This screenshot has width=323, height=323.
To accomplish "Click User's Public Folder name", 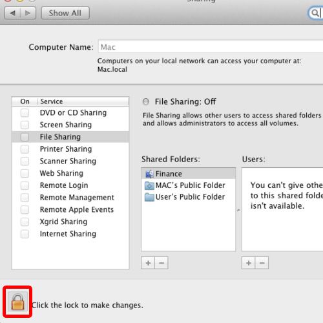I will [x=190, y=197].
